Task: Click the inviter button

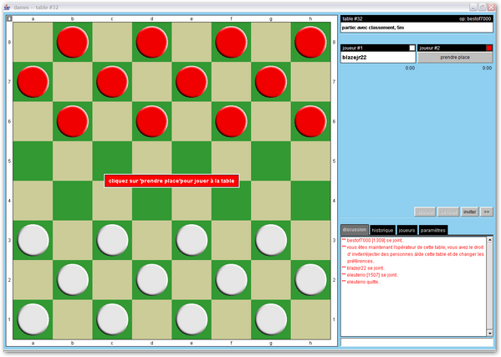Action: [x=470, y=212]
